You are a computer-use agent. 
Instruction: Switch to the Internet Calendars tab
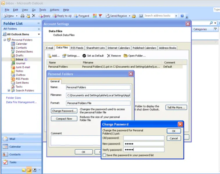point(119,48)
